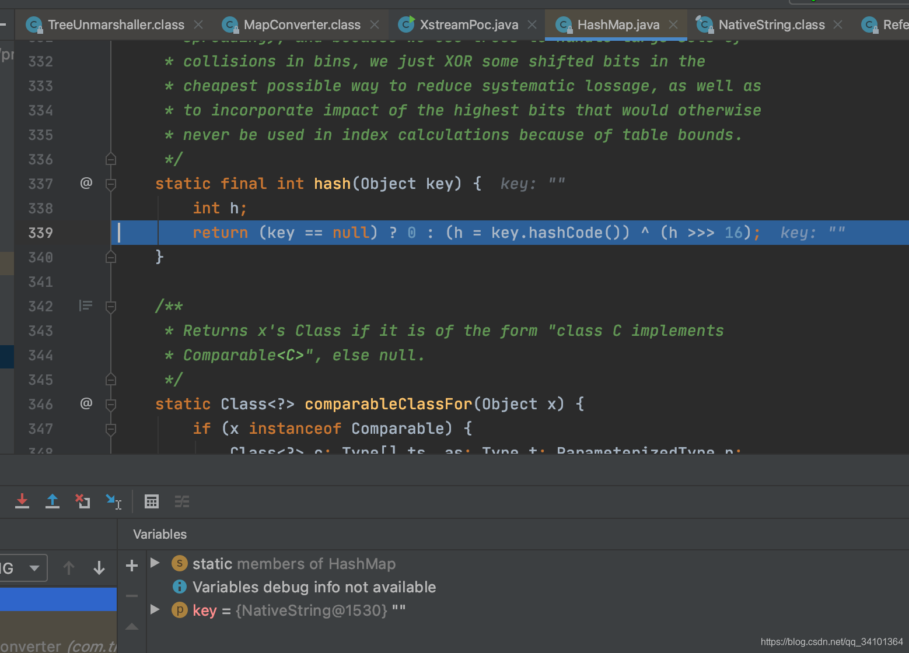Click the step out (blue up arrow) icon
Image resolution: width=909 pixels, height=653 pixels.
(x=53, y=501)
